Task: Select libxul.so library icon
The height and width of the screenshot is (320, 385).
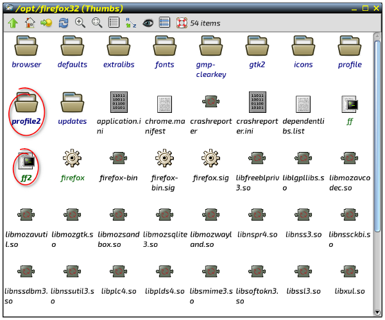Action: (350, 271)
